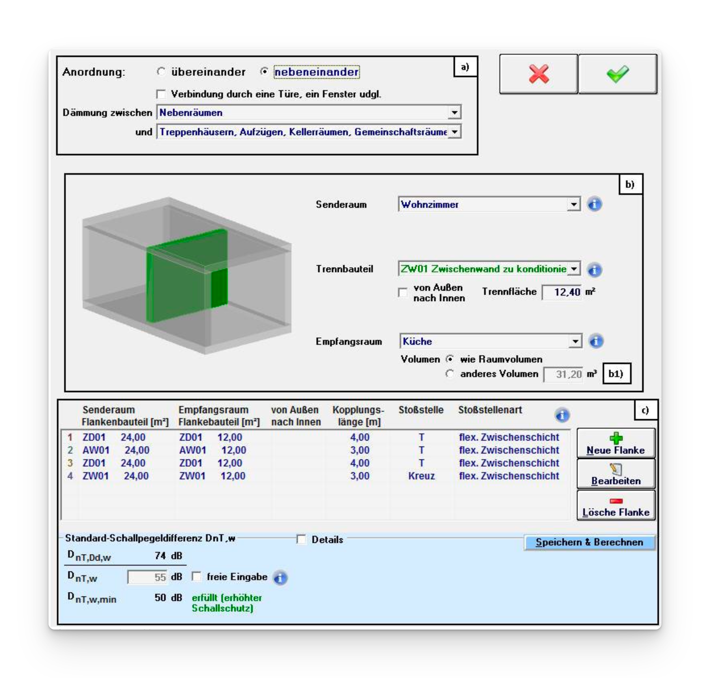The image size is (710, 678).
Task: Select the übereinander arrangement option
Action: coord(161,72)
